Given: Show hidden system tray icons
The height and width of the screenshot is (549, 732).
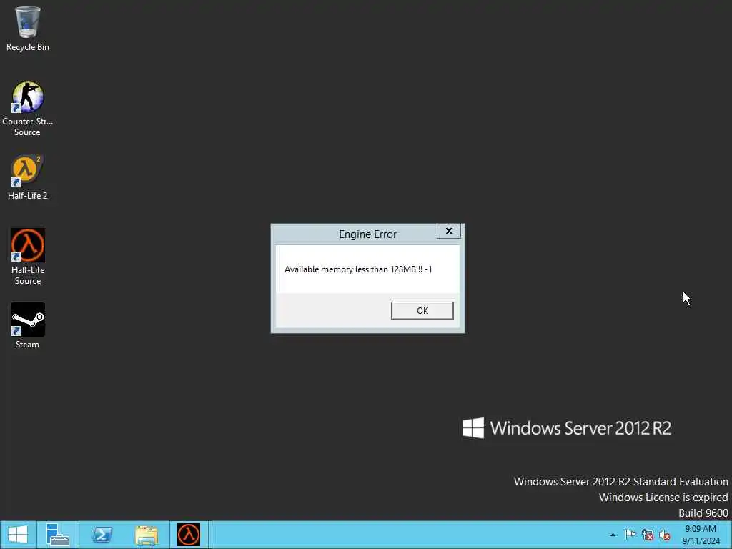Looking at the screenshot, I should click(x=613, y=535).
